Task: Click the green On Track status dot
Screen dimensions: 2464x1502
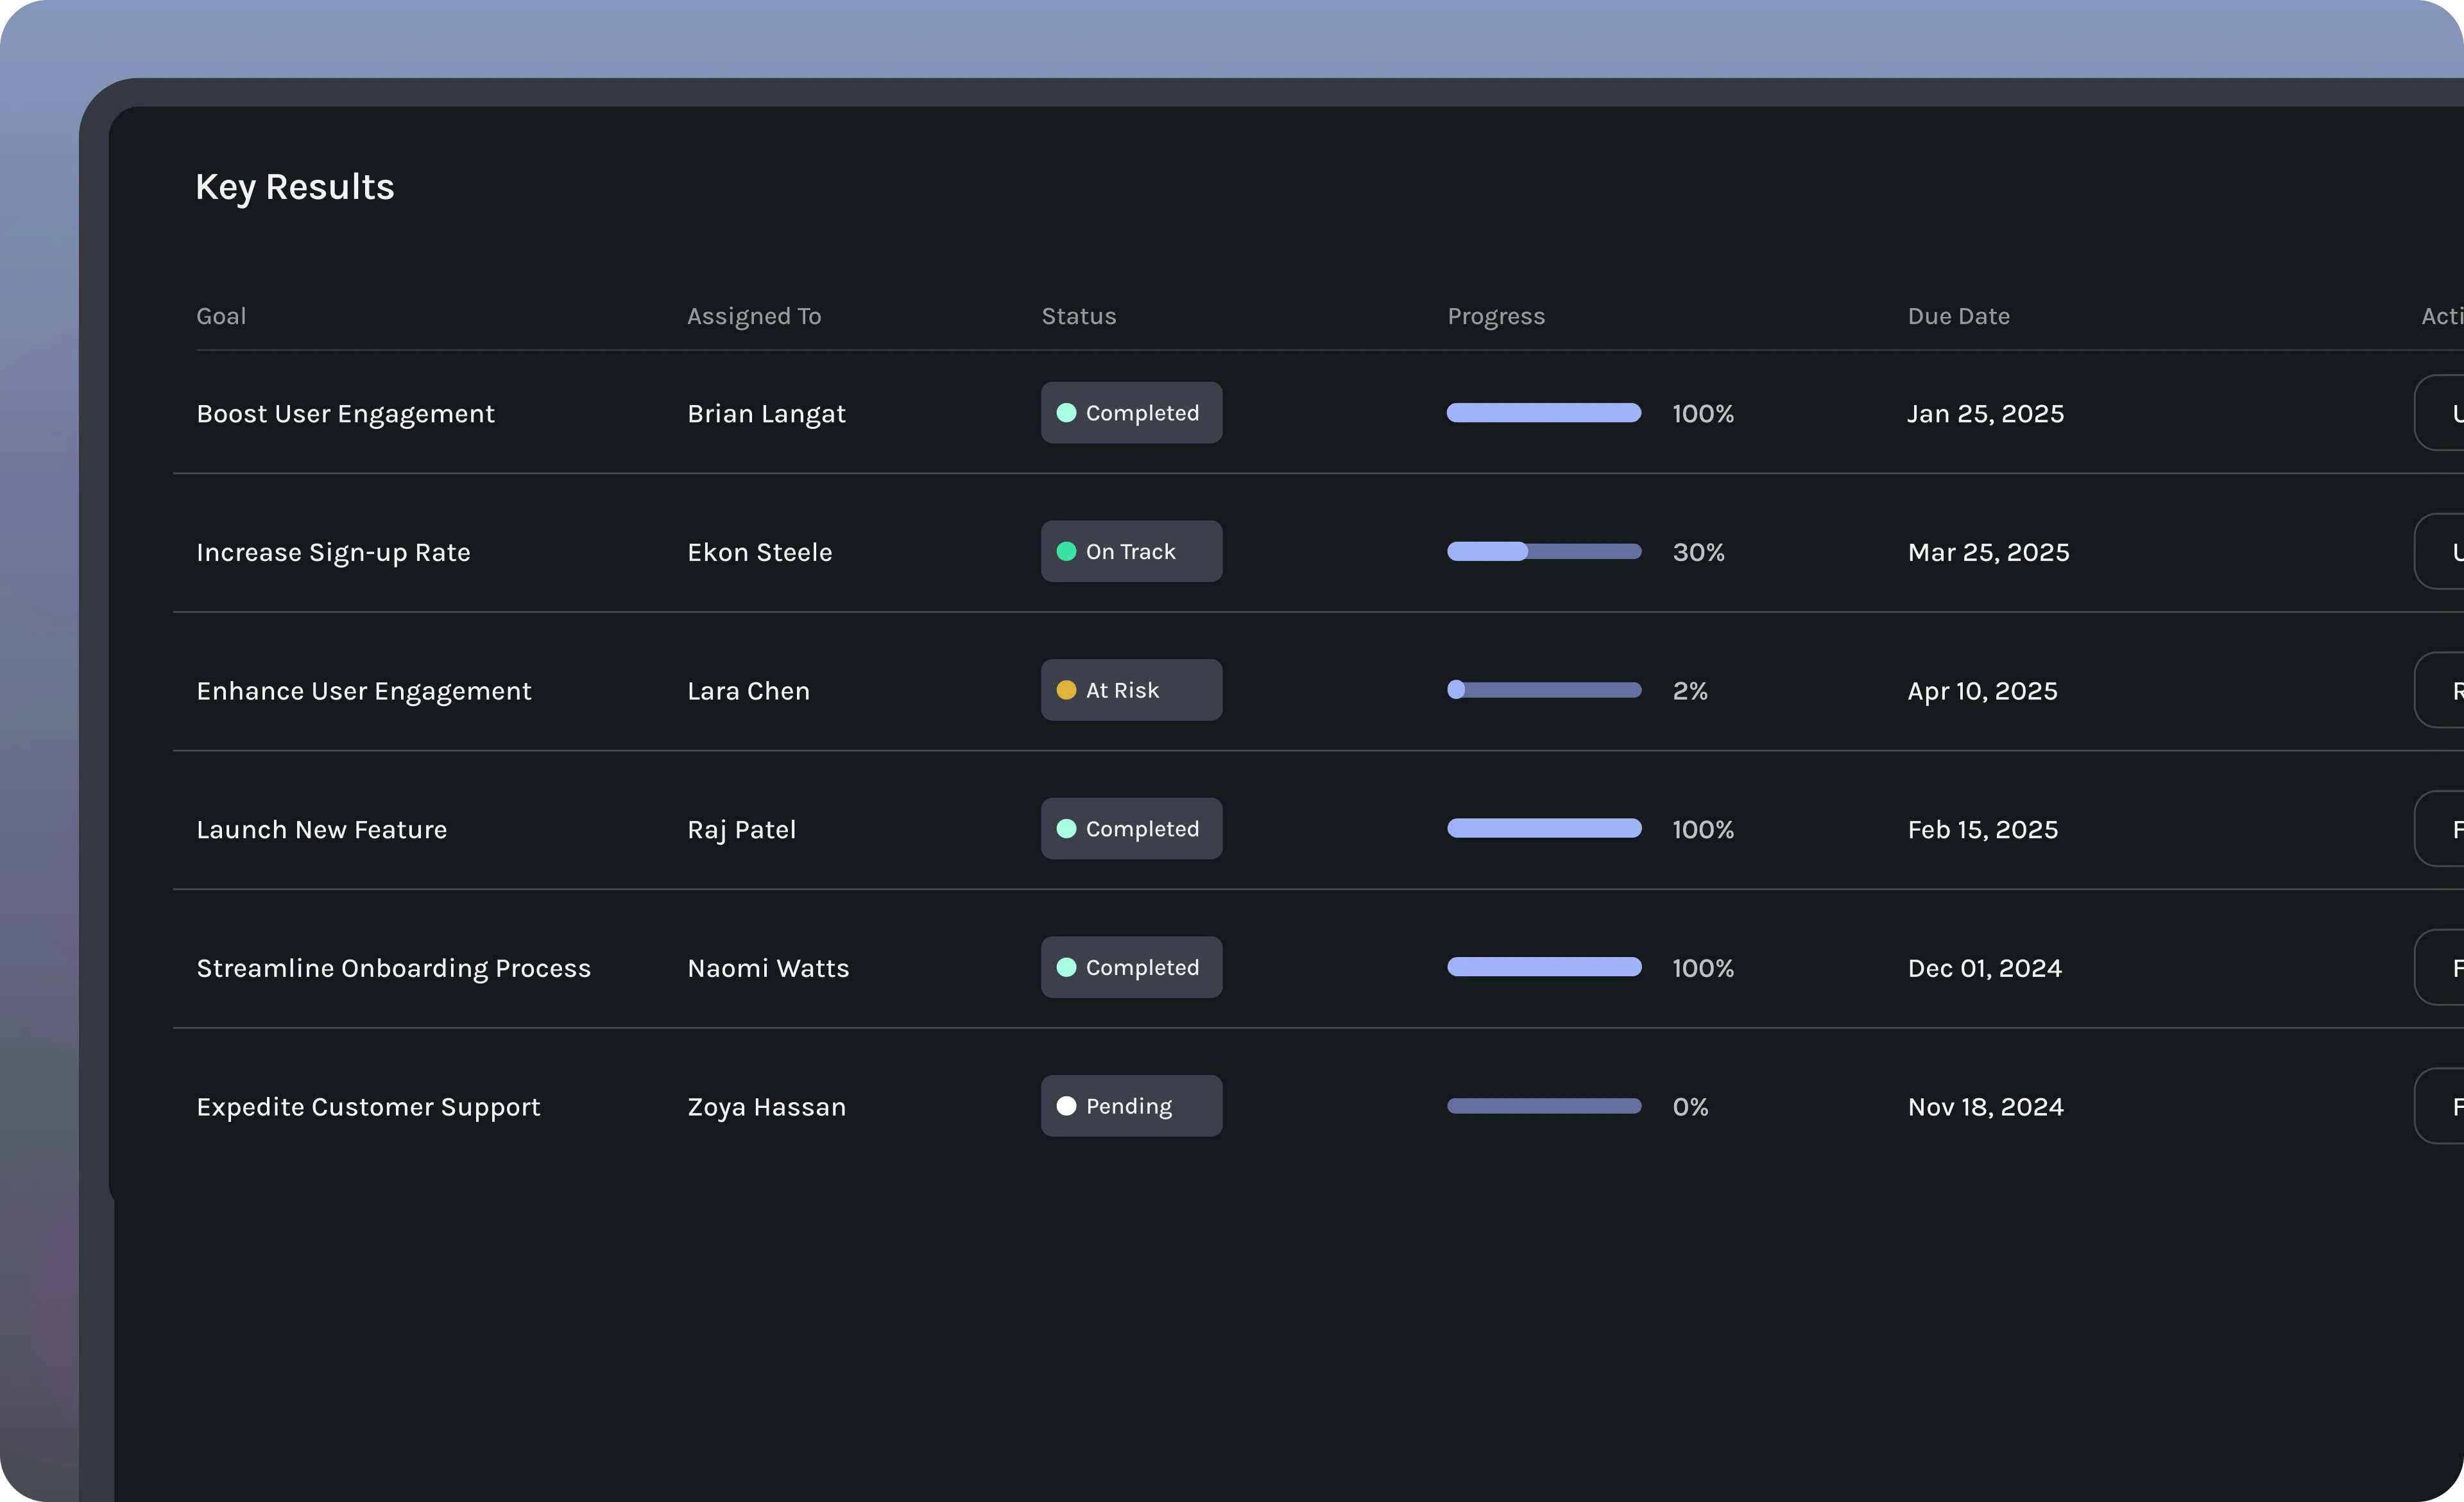Action: click(x=1066, y=552)
